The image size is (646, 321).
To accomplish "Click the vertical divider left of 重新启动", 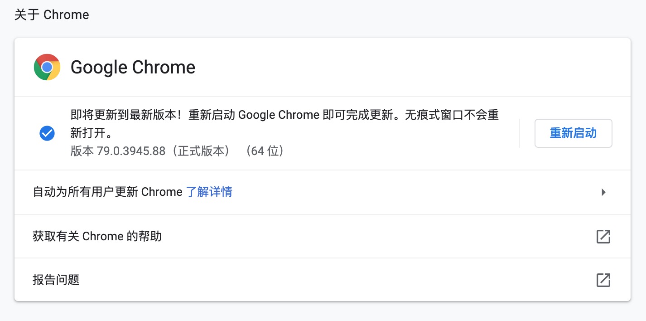I will tap(520, 133).
